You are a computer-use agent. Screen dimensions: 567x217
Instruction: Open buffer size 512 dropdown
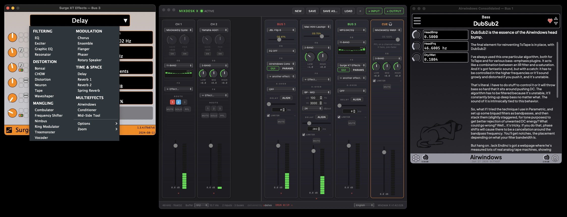click(x=201, y=205)
